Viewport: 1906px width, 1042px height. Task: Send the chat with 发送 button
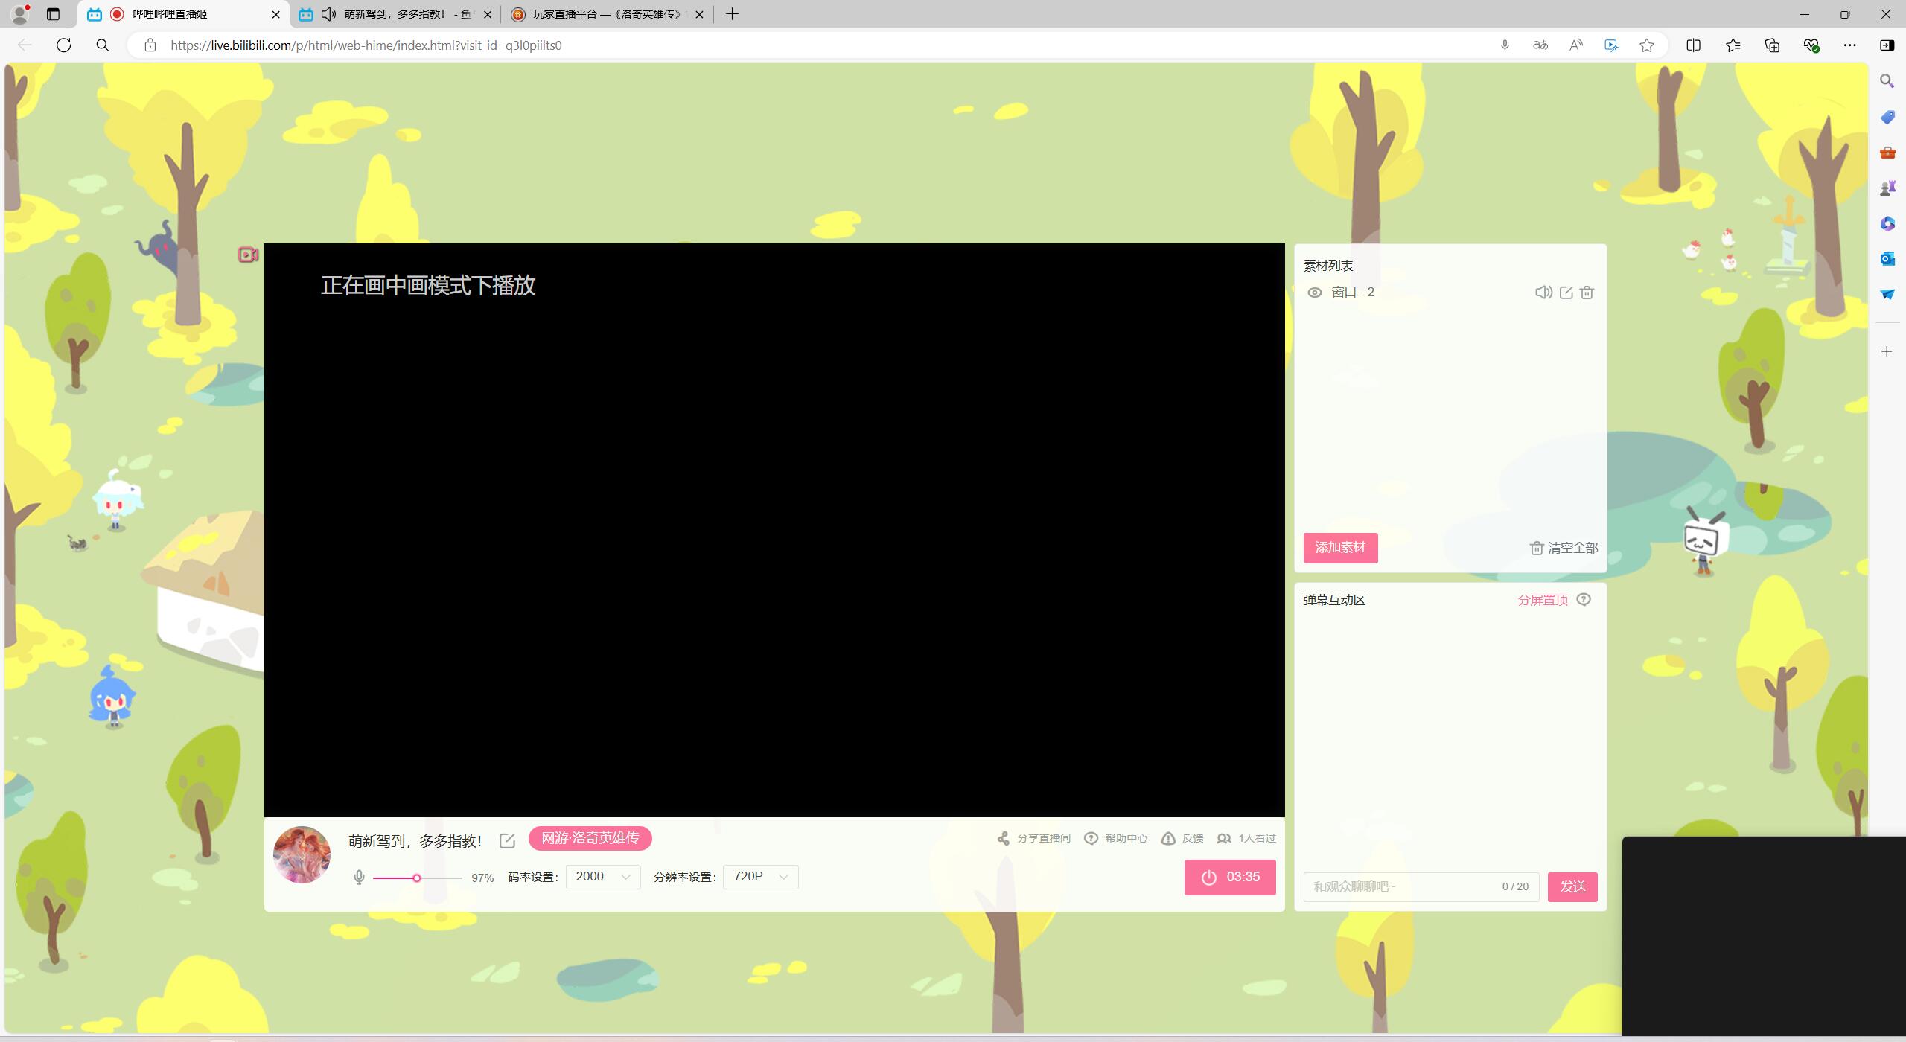pos(1572,886)
